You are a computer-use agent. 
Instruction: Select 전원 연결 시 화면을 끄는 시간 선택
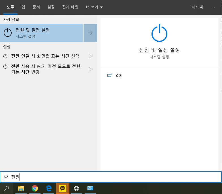(45, 56)
